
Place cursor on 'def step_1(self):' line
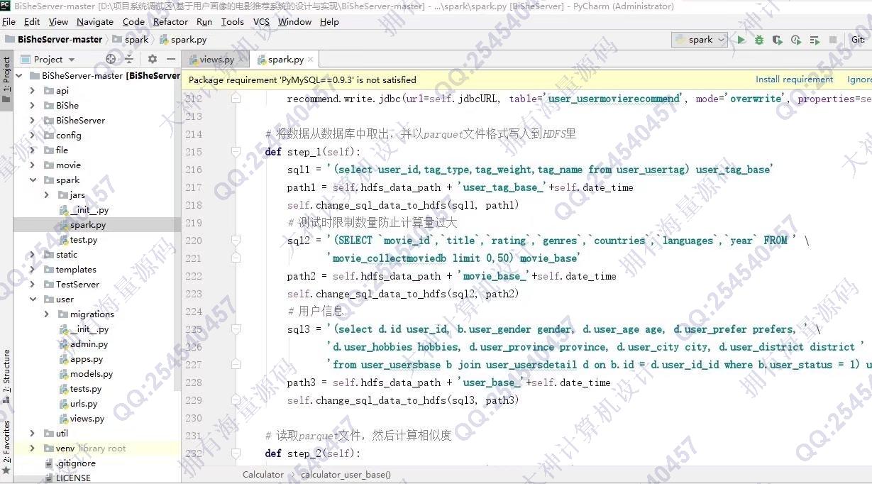[x=312, y=152]
